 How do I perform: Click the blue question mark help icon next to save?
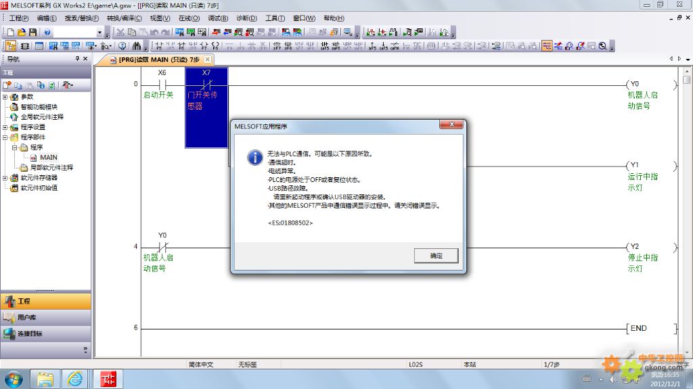[47, 32]
